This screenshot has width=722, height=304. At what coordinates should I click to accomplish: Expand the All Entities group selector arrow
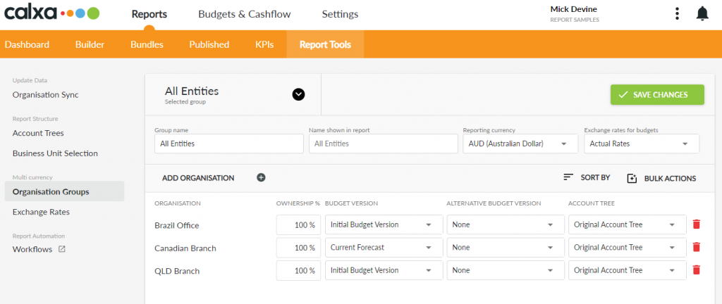click(298, 94)
